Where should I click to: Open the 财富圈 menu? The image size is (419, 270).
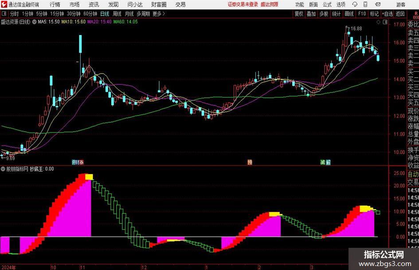pos(159,4)
